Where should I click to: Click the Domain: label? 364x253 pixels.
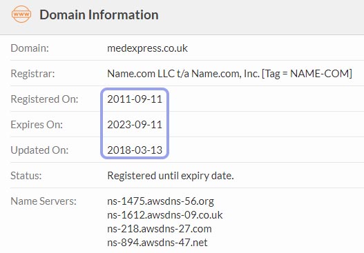(x=30, y=48)
